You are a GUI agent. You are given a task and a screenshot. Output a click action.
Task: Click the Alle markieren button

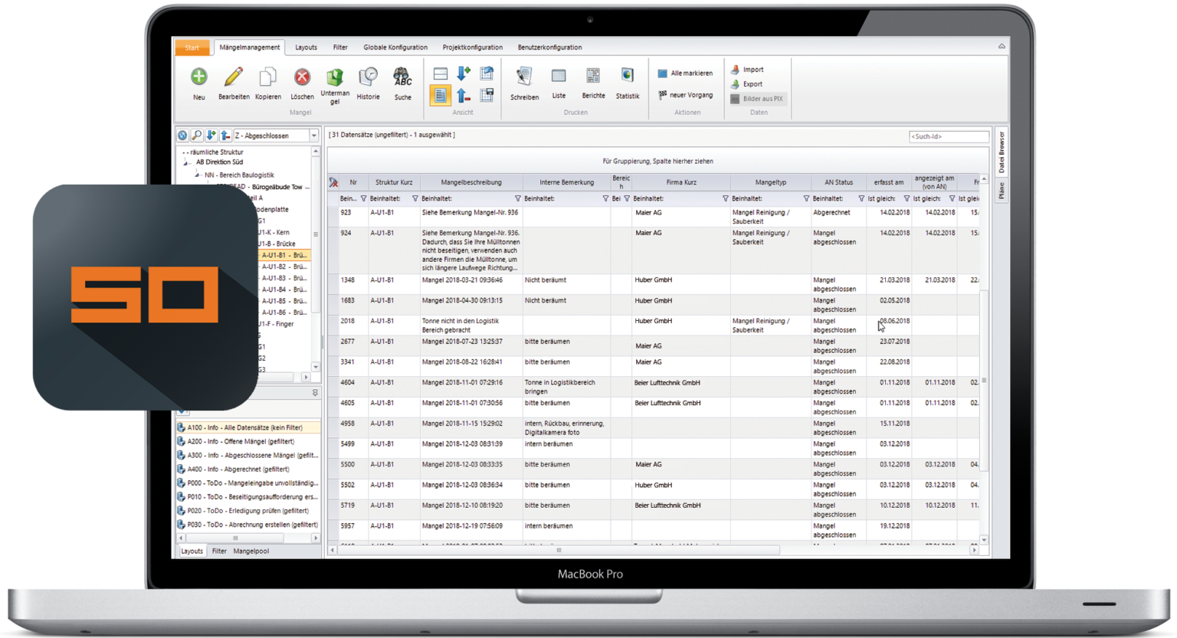point(685,74)
